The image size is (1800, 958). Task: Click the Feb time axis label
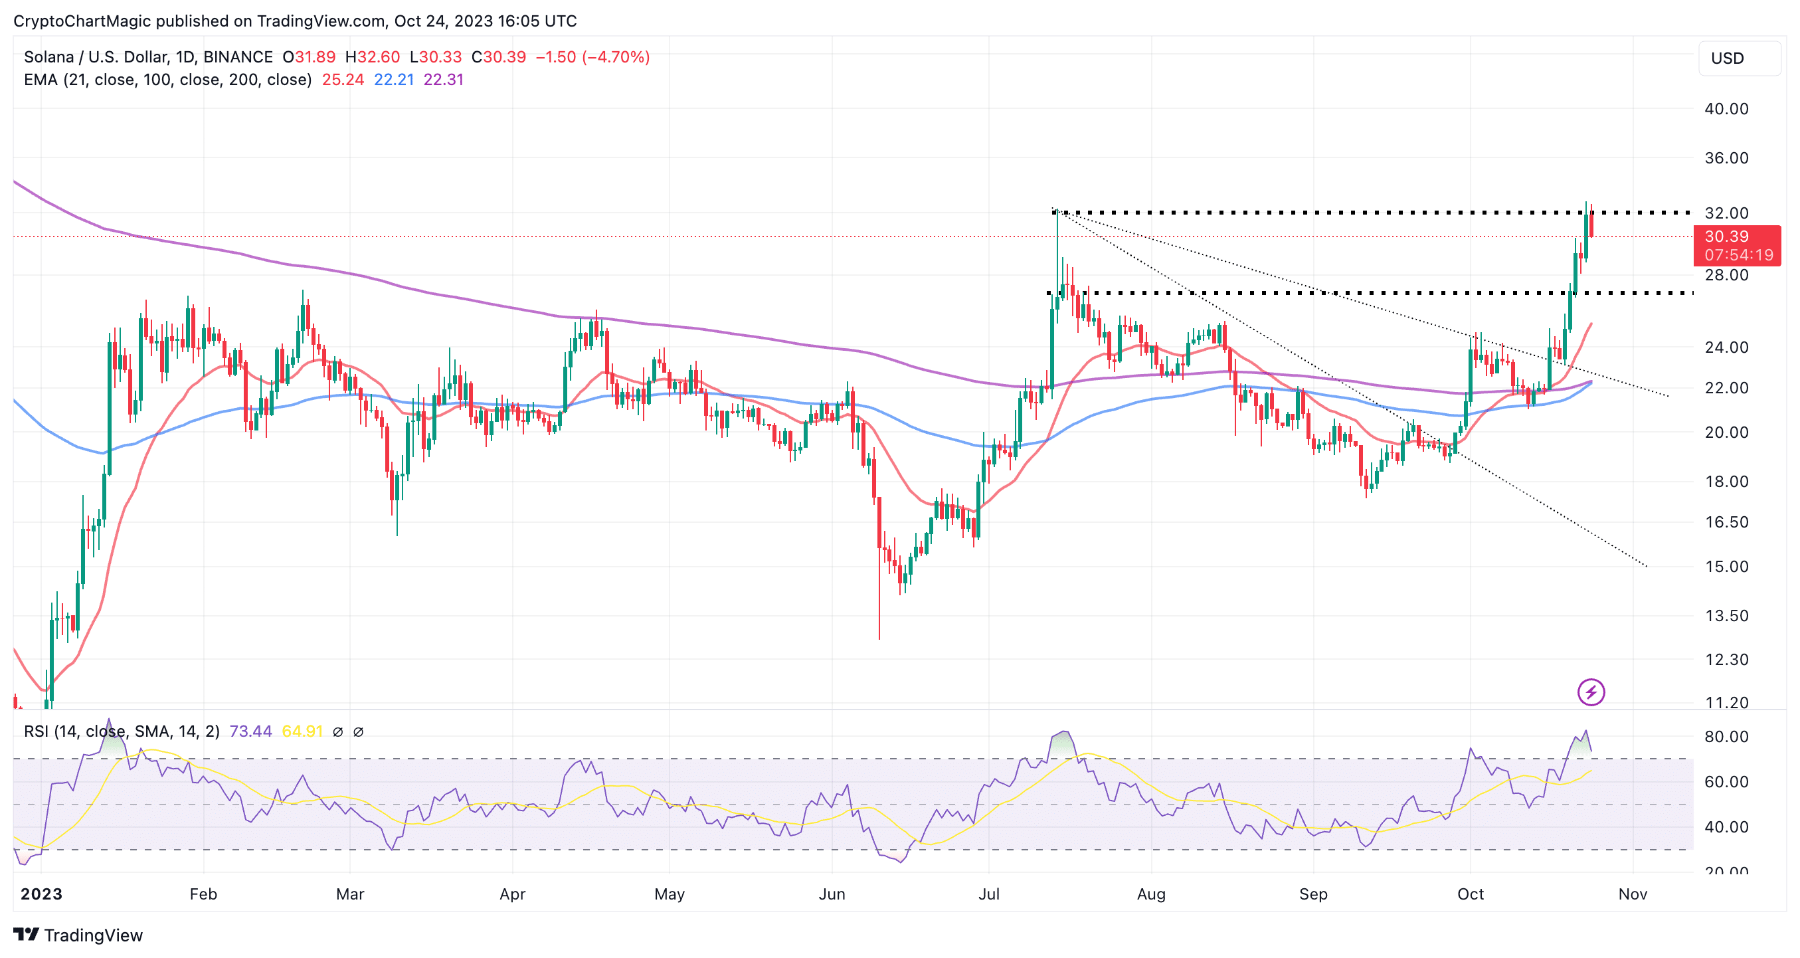click(203, 894)
